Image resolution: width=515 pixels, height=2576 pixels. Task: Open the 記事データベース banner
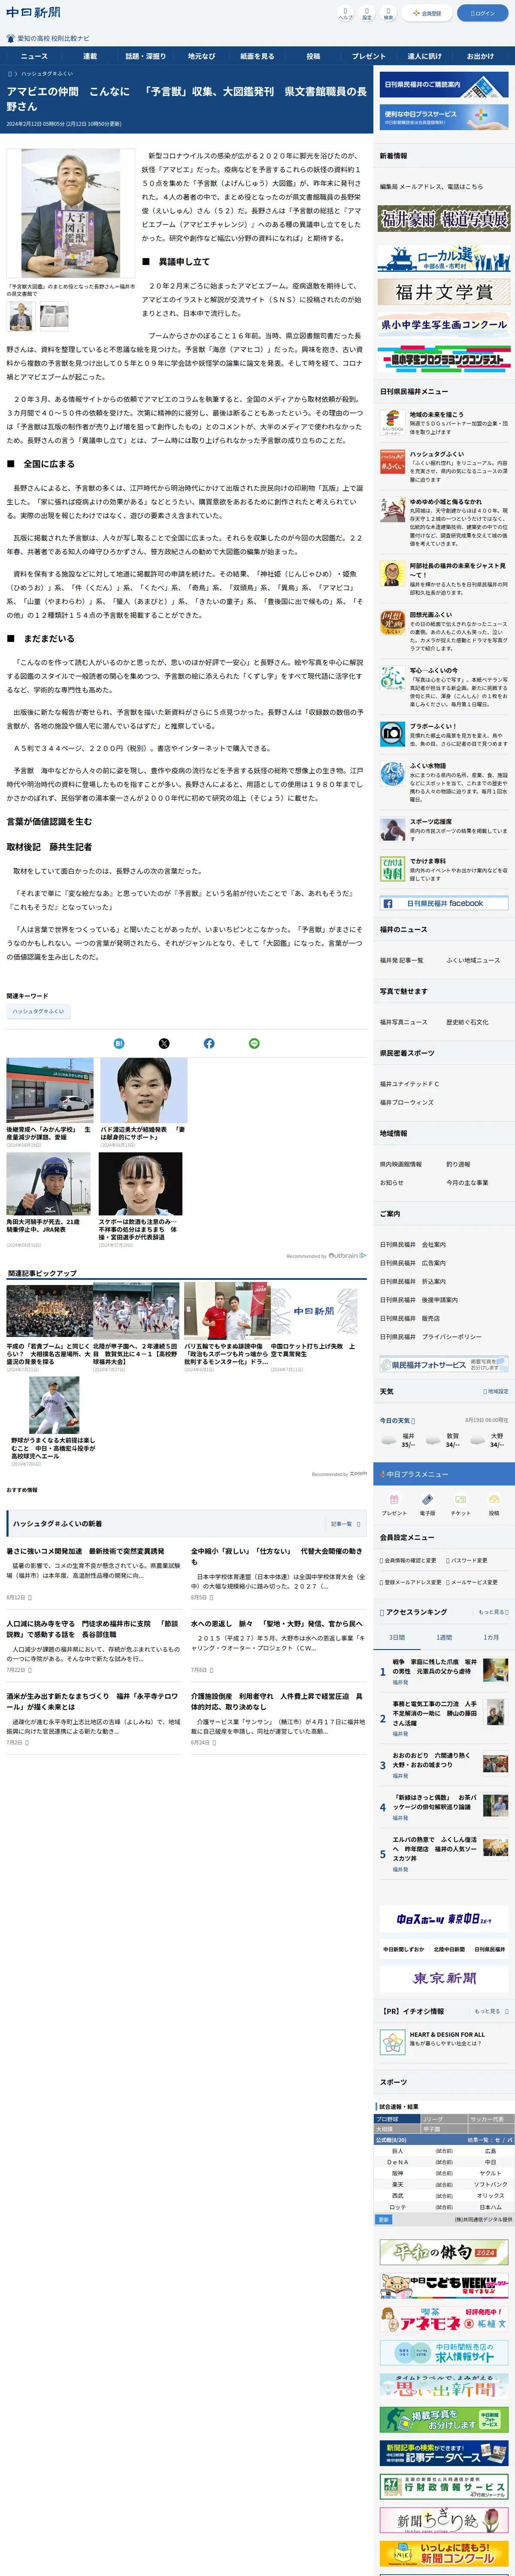pyautogui.click(x=444, y=2453)
